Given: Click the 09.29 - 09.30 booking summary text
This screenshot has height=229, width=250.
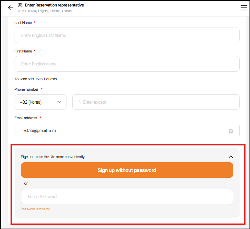Looking at the screenshot, I should (45, 11).
